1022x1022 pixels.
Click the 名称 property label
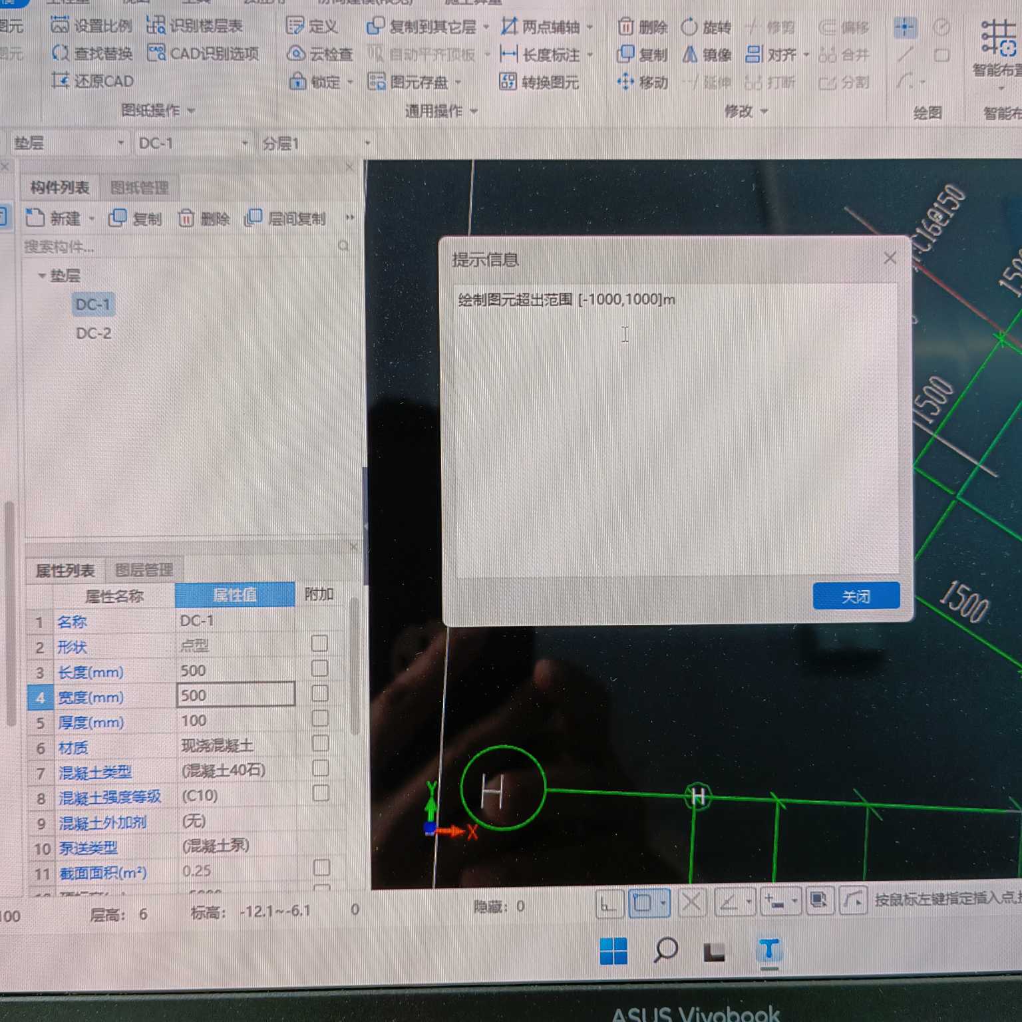72,622
